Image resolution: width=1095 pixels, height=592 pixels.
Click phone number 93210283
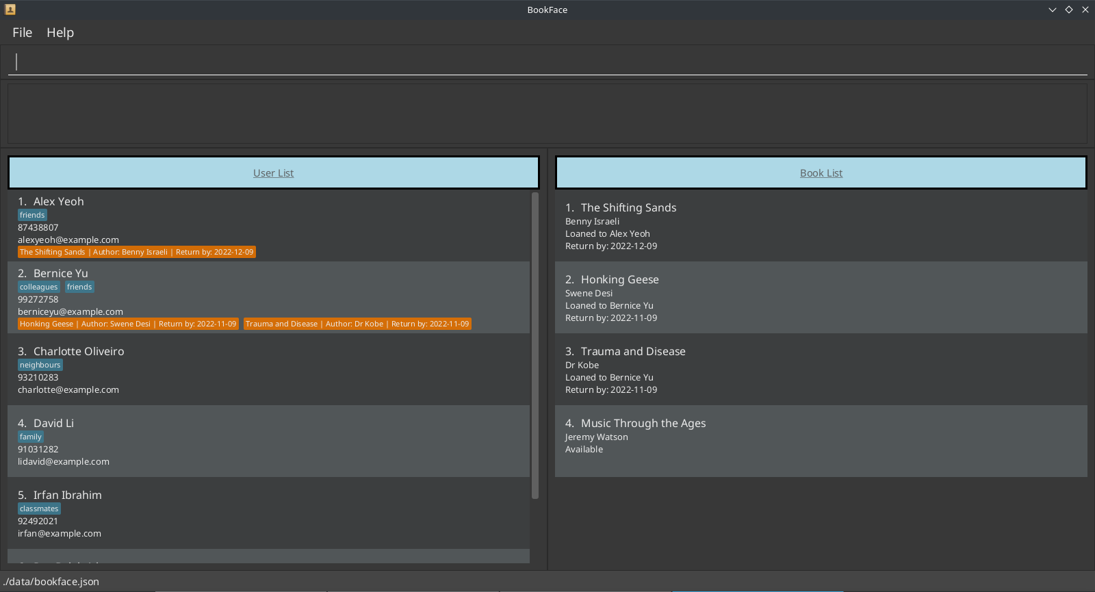point(38,377)
